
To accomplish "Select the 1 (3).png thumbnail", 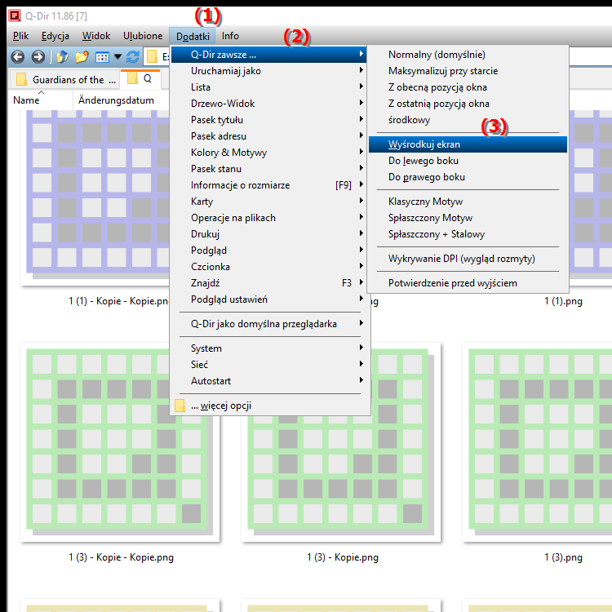I will pos(537,442).
